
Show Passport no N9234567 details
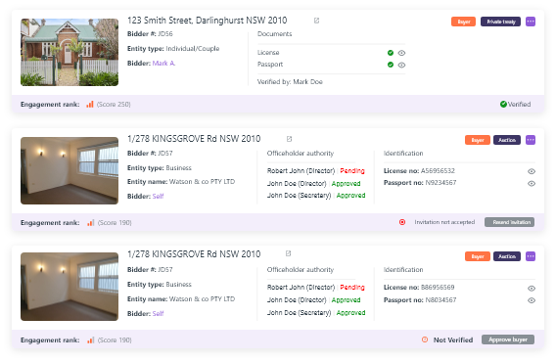click(x=532, y=184)
